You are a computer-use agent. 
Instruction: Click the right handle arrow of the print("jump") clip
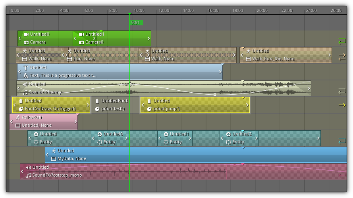247,105
